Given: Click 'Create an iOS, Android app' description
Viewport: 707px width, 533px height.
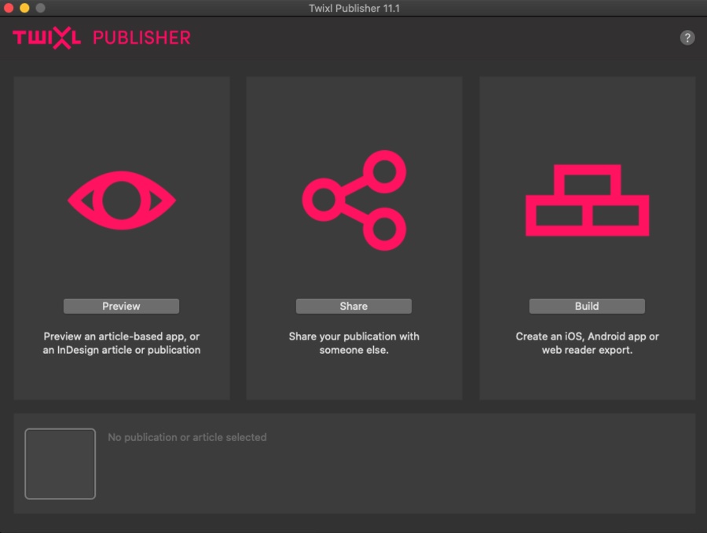Looking at the screenshot, I should (x=587, y=343).
